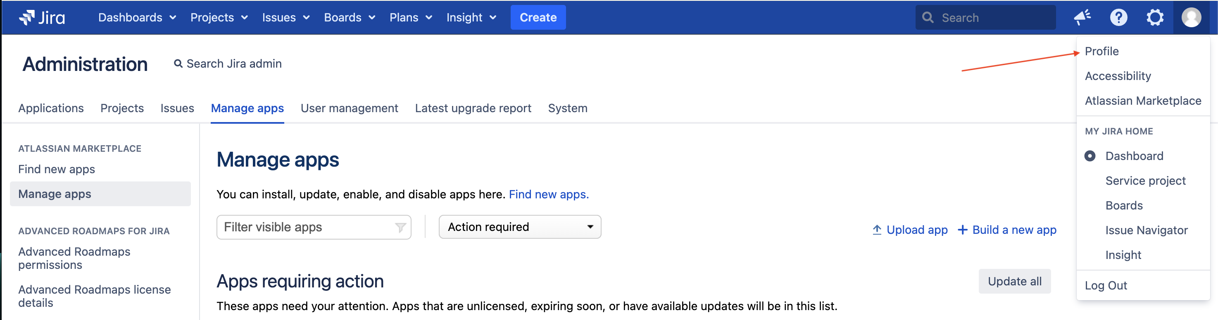This screenshot has width=1218, height=320.
Task: Click the blue Create button
Action: [538, 17]
